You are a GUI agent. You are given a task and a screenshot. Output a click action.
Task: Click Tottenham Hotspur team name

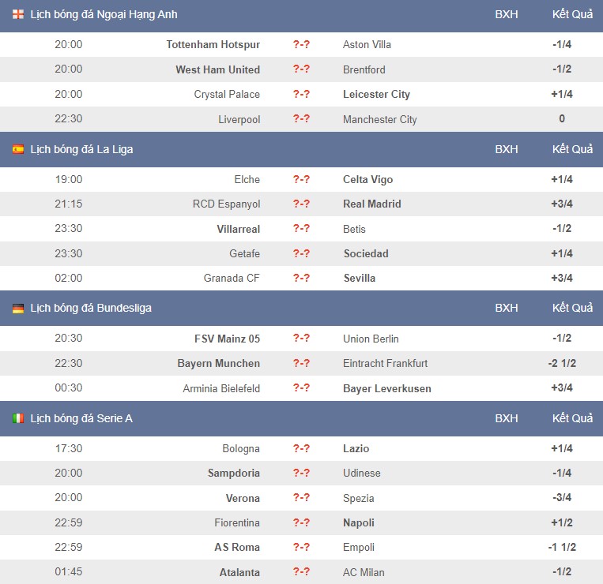pos(213,44)
